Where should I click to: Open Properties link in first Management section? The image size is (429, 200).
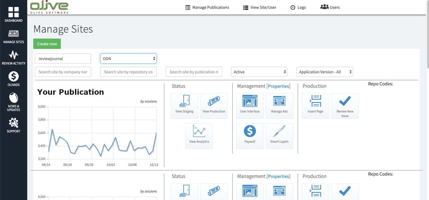click(x=278, y=86)
